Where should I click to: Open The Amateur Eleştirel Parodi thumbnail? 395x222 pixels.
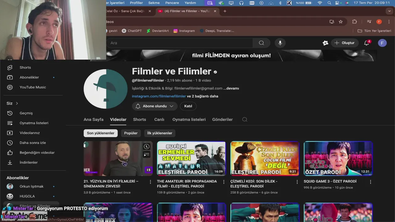point(191,158)
